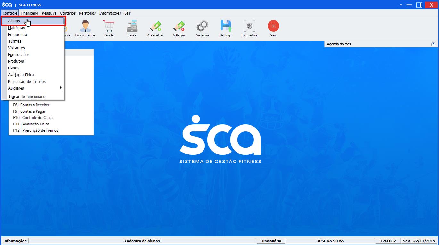This screenshot has width=439, height=245.
Task: Open the Controle menu bar item
Action: click(x=10, y=13)
